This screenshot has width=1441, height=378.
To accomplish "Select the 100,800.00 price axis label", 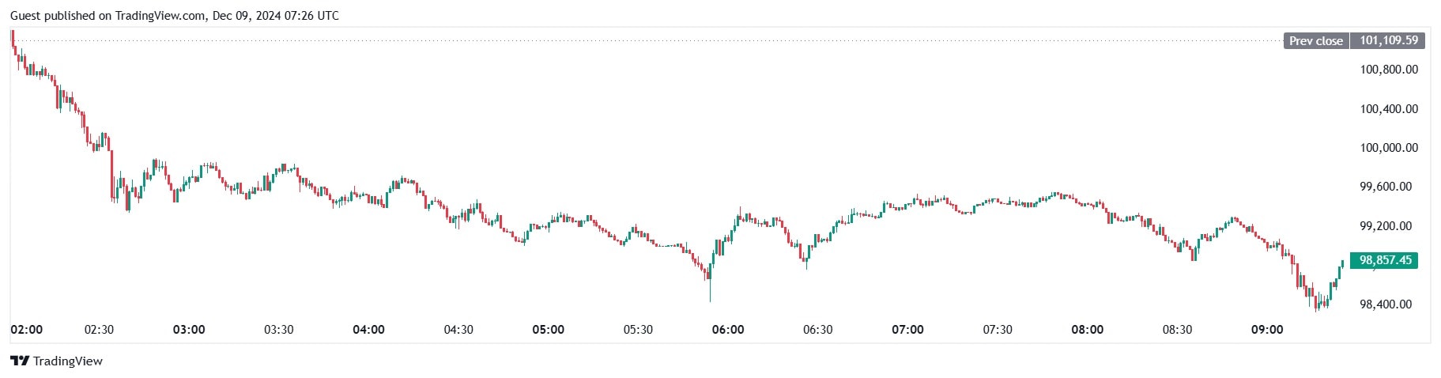I will tap(1388, 70).
